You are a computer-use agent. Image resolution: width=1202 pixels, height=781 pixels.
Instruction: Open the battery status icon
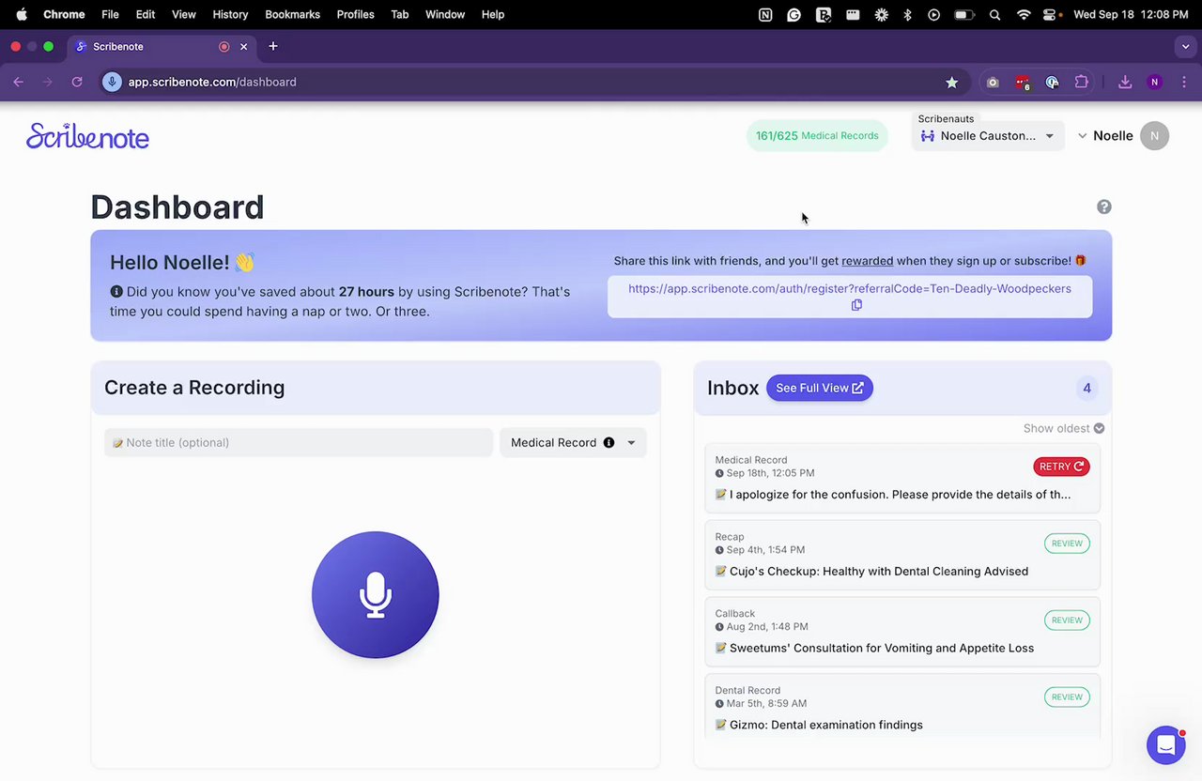(963, 15)
